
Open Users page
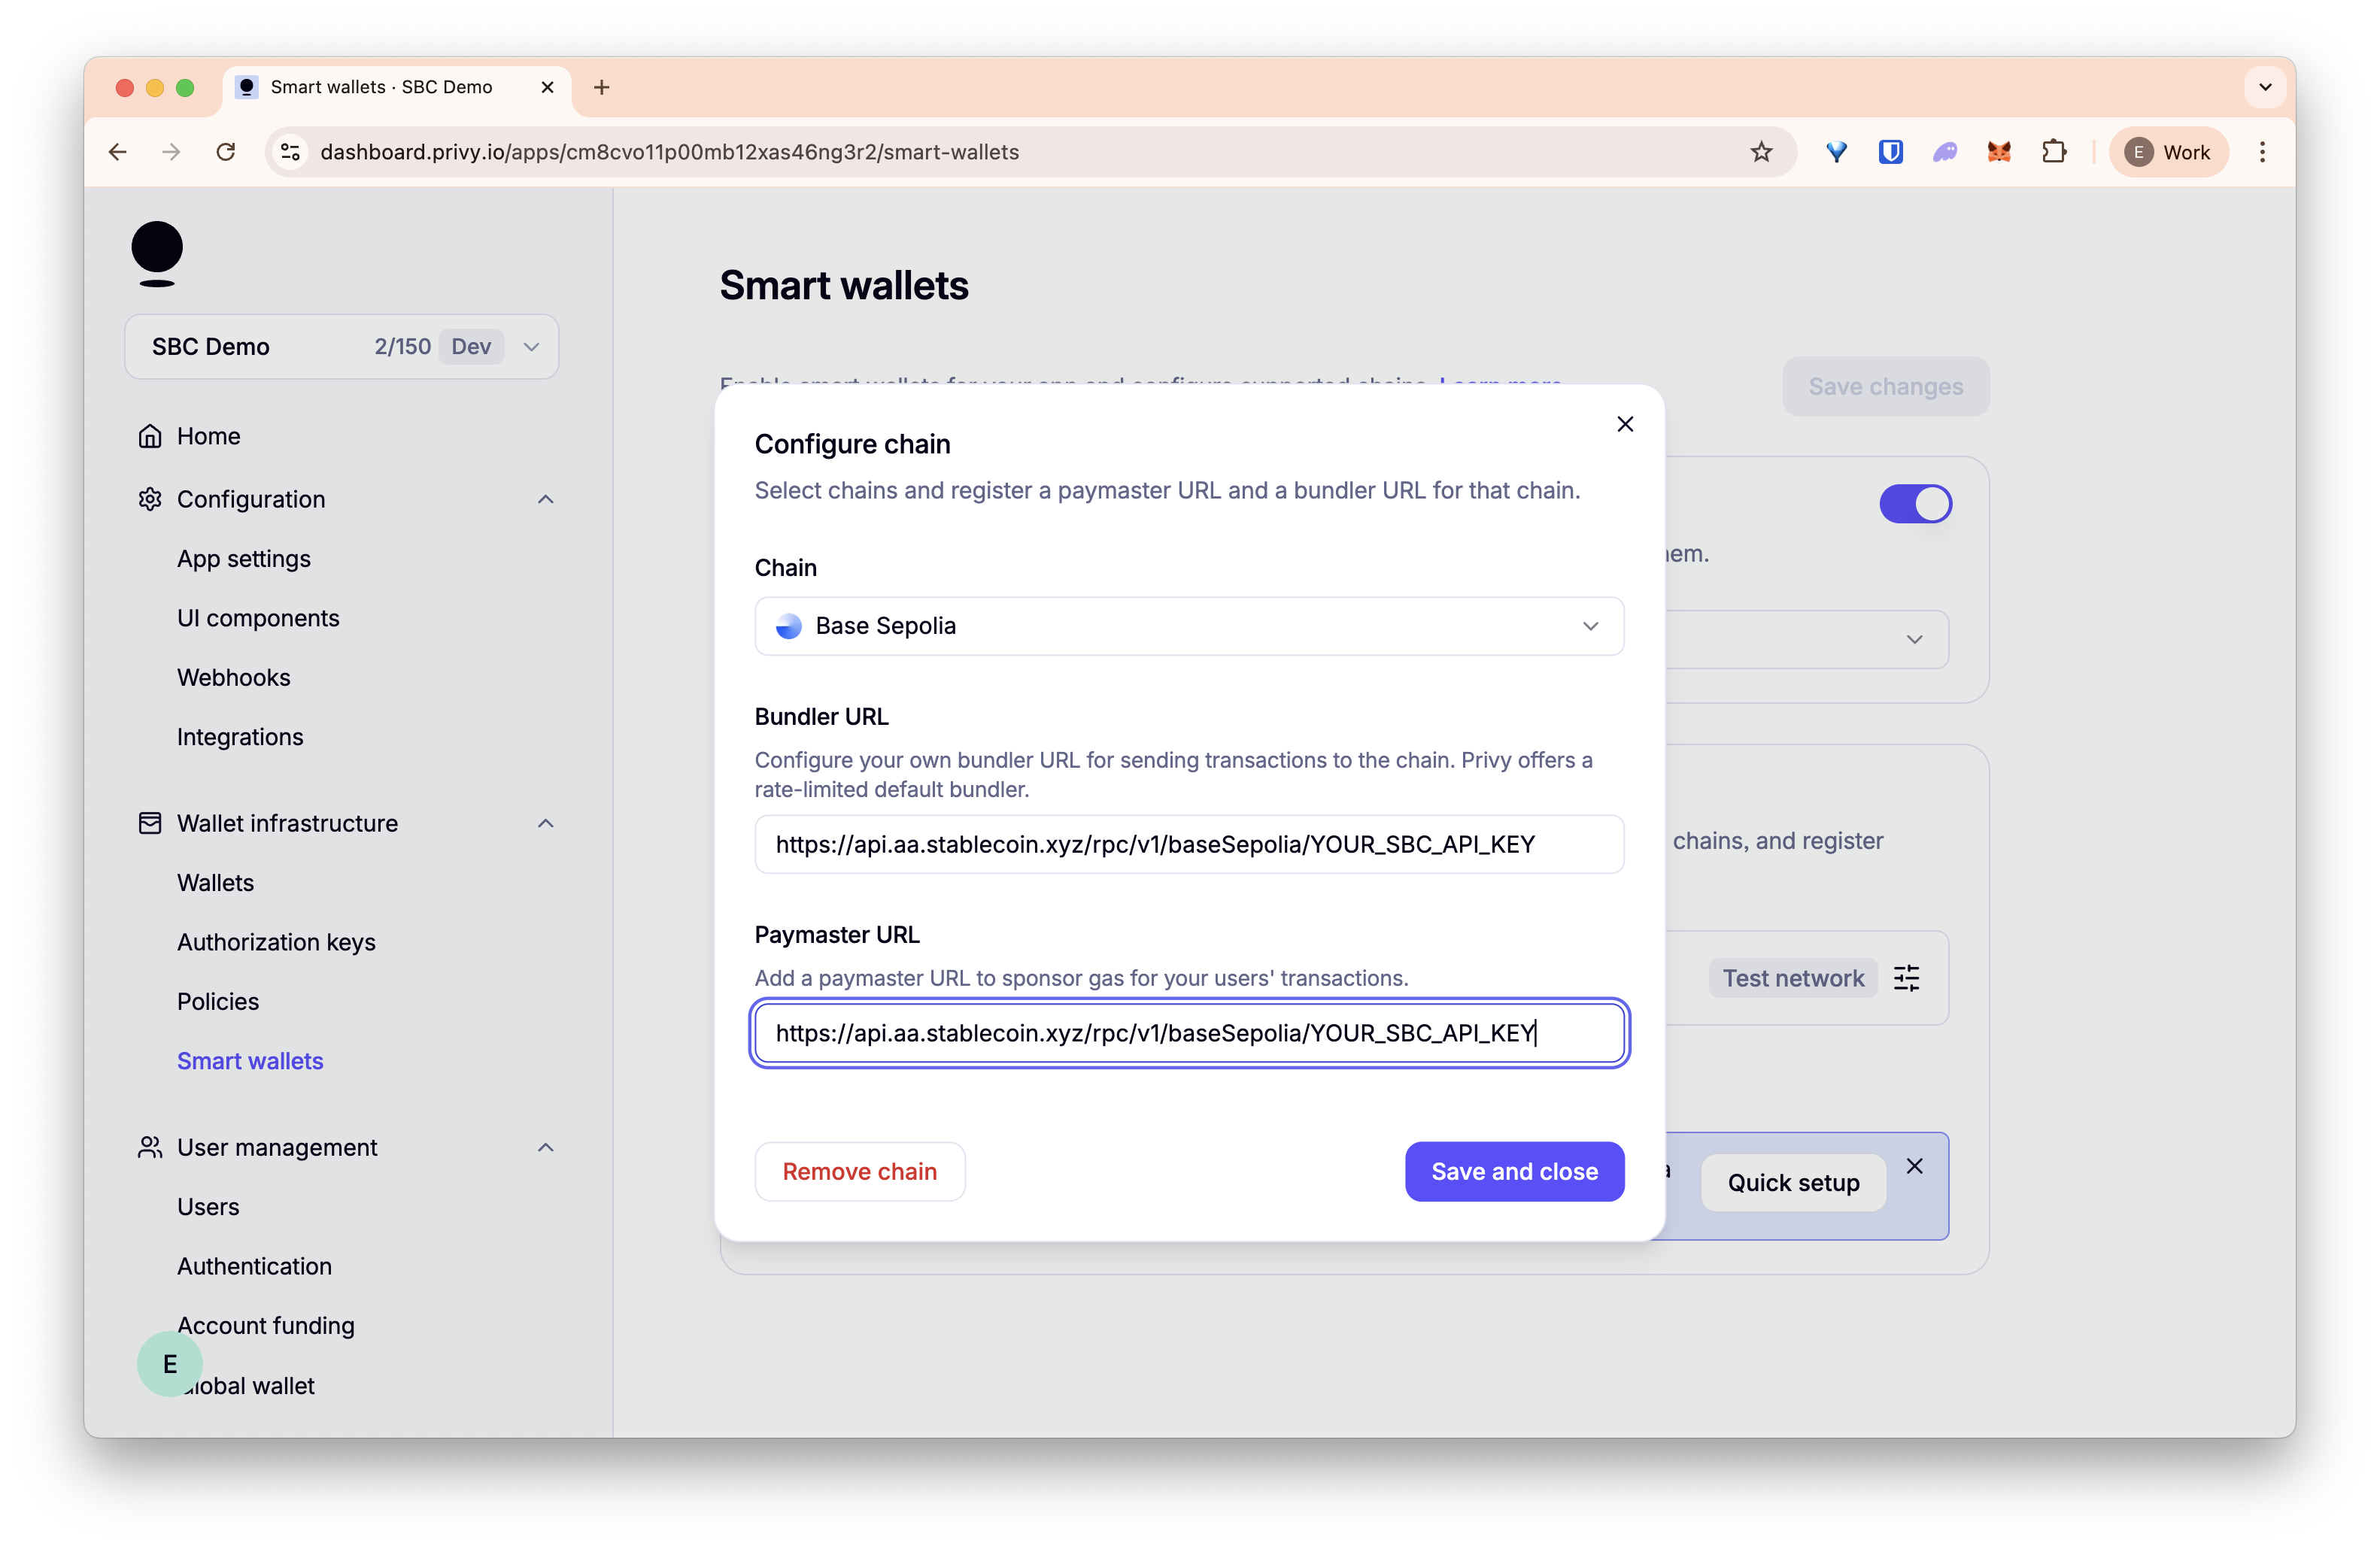(x=208, y=1207)
